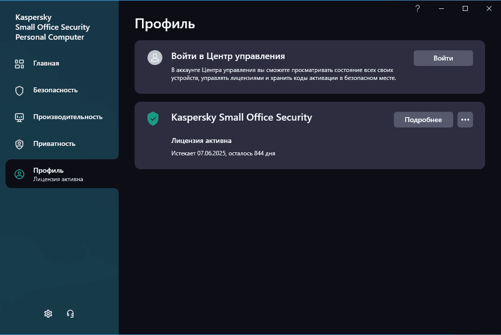Screen dimensions: 501x335
Task: Click the Войти button
Action: tap(443, 58)
